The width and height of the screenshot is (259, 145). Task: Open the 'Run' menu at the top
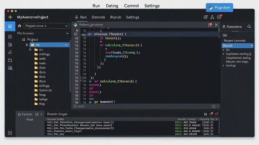pos(96,6)
